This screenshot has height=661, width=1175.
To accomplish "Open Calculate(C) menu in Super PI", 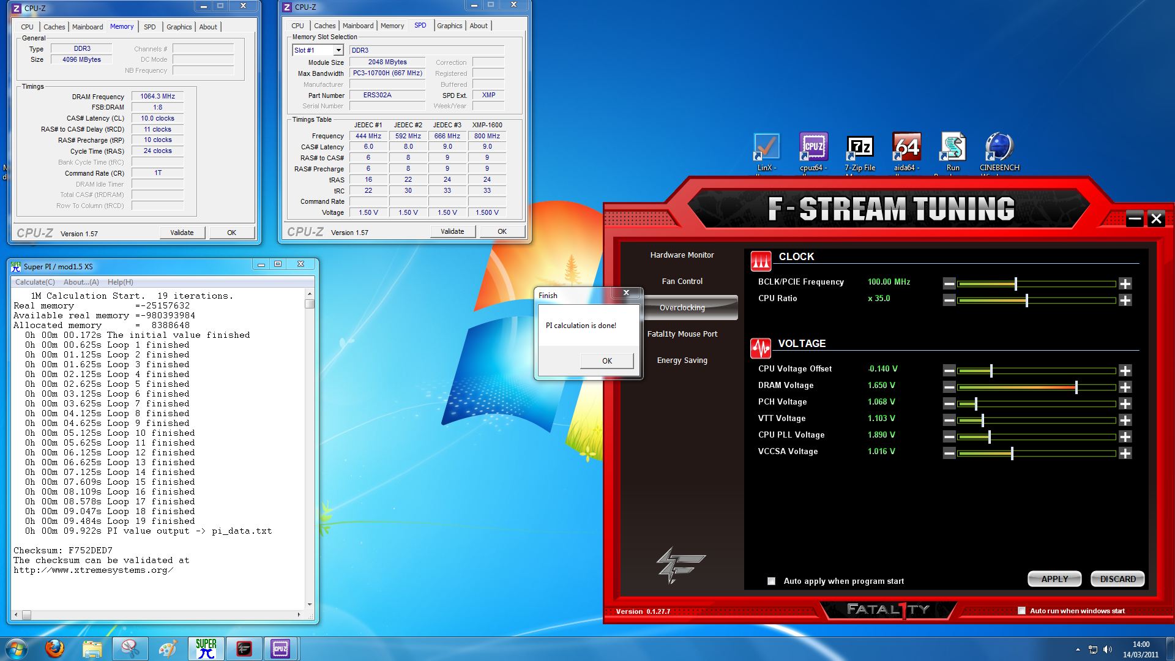I will click(35, 282).
